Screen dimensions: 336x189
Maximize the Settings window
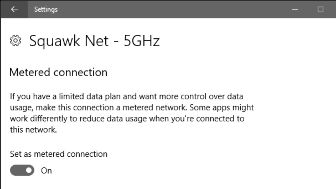point(320,9)
